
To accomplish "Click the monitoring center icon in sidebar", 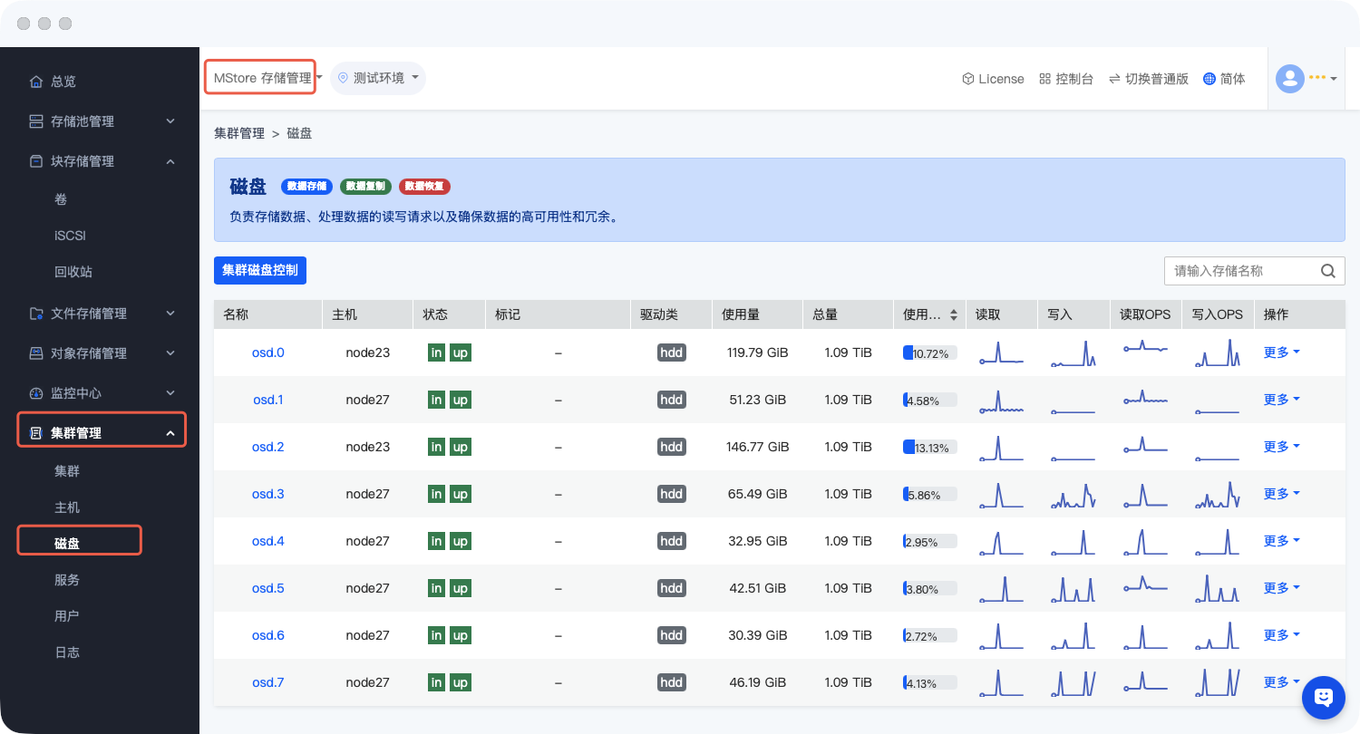I will 36,393.
